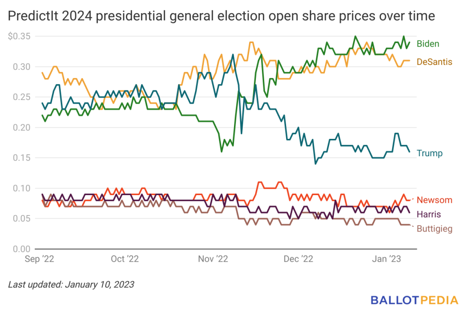Click the DeSantis line label

[434, 62]
